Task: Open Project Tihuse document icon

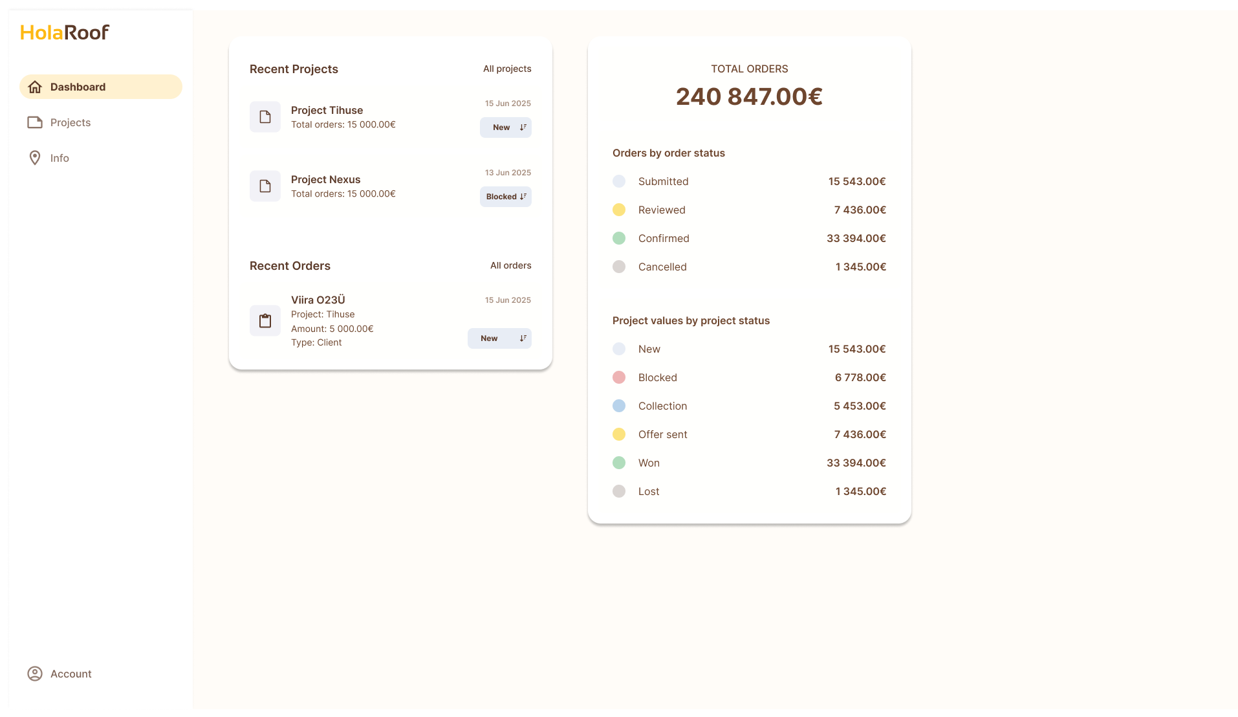Action: 265,116
